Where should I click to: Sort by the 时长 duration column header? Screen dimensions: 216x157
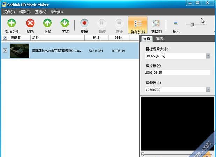118,38
